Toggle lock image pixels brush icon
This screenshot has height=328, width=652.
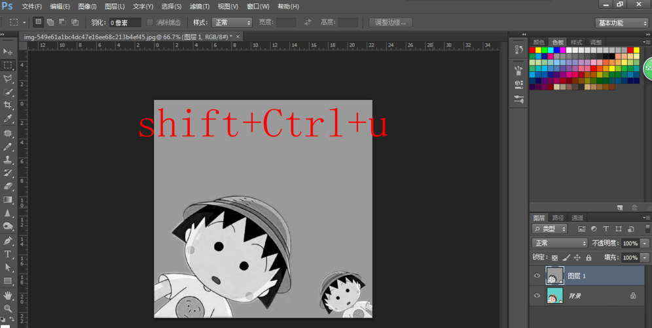click(x=566, y=258)
